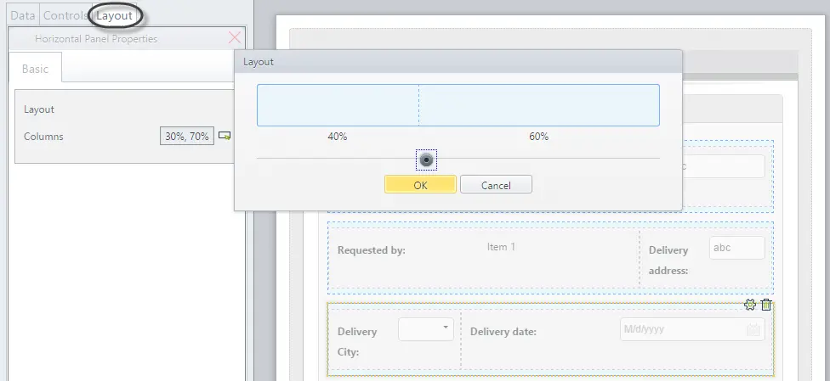The image size is (830, 381).
Task: Select the Delivery City label
Action: pyautogui.click(x=357, y=341)
